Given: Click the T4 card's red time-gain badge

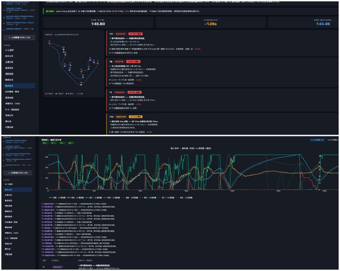Looking at the screenshot, I should click(x=133, y=62).
